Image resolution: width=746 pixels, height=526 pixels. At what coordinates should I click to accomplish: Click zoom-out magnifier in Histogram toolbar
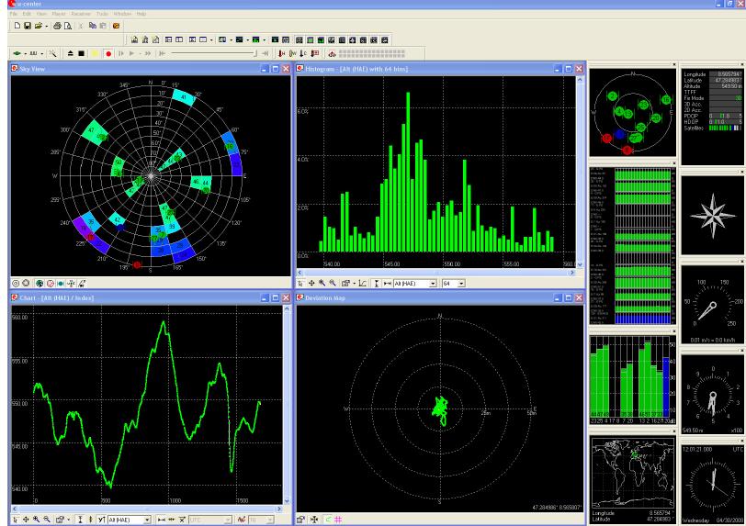click(333, 283)
